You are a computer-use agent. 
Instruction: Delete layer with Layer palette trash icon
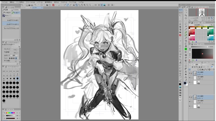tap(214, 70)
